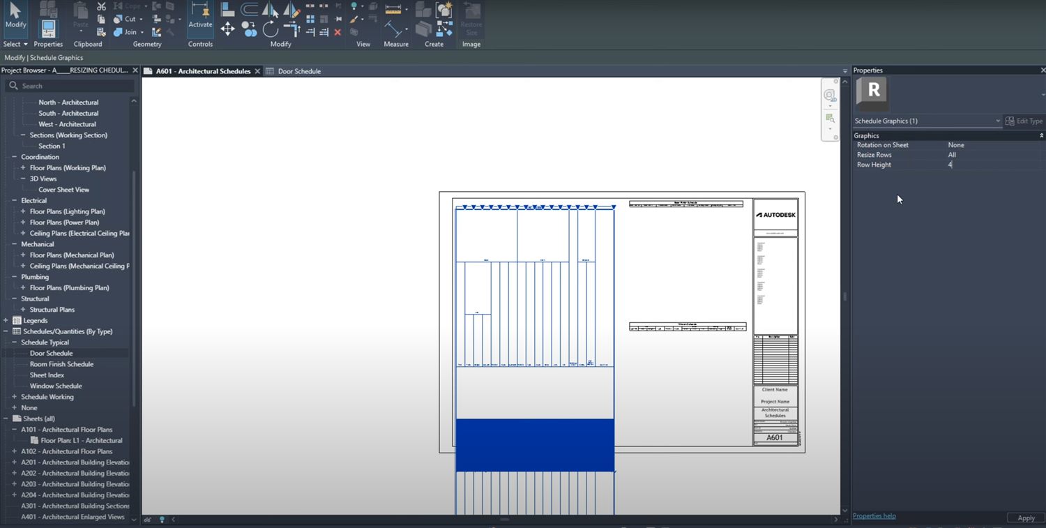This screenshot has width=1046, height=528.
Task: Select A301 - Architectural Building Sections sheet
Action: click(x=75, y=506)
